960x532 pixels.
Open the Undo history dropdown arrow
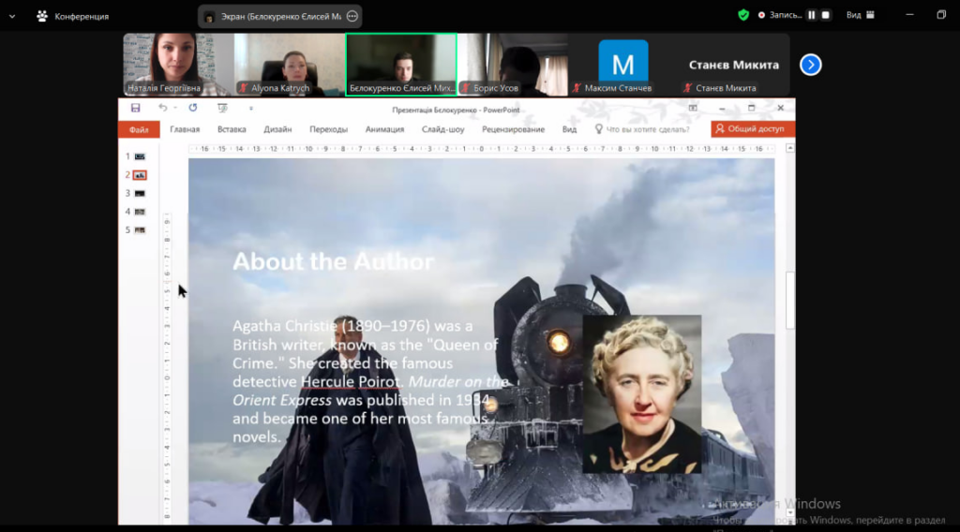click(x=175, y=109)
